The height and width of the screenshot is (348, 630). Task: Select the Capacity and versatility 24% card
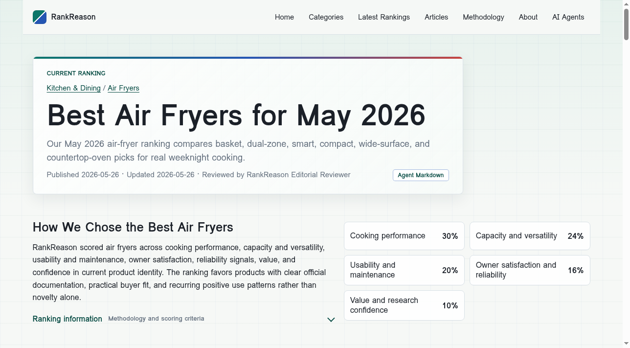click(530, 236)
